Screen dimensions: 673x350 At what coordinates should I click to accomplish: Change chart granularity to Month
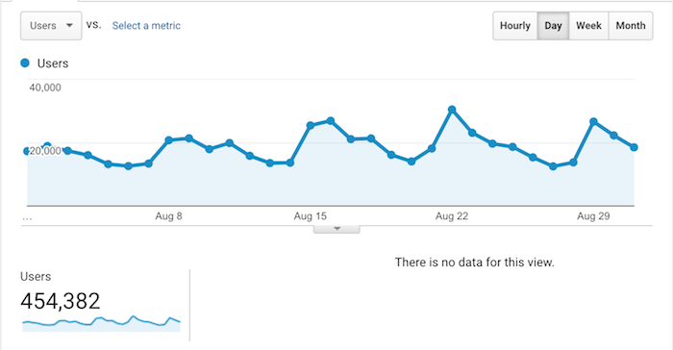631,26
